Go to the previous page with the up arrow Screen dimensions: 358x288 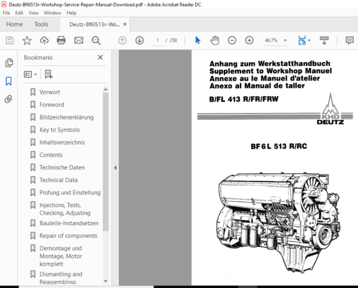point(122,41)
